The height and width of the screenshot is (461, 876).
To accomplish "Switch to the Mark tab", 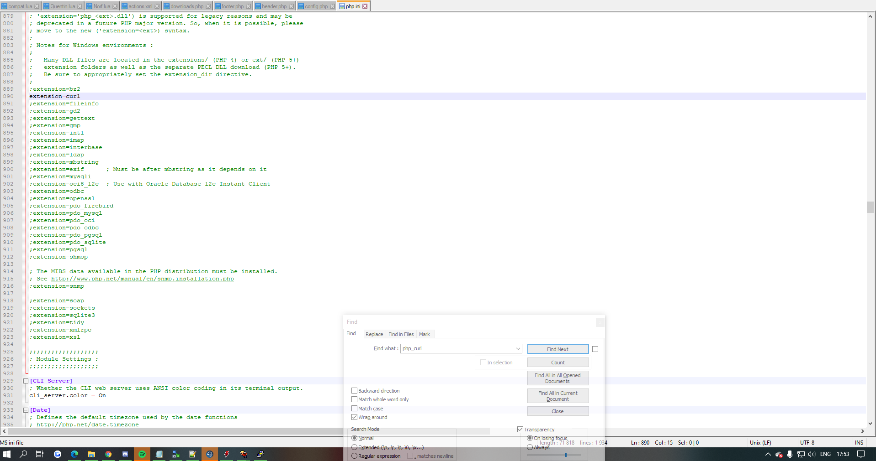I will point(425,334).
